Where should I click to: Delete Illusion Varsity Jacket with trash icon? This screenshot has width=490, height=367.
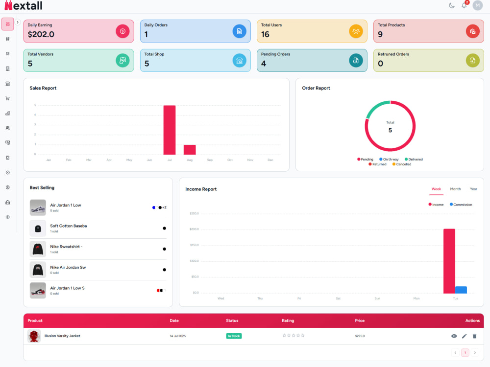tap(475, 336)
